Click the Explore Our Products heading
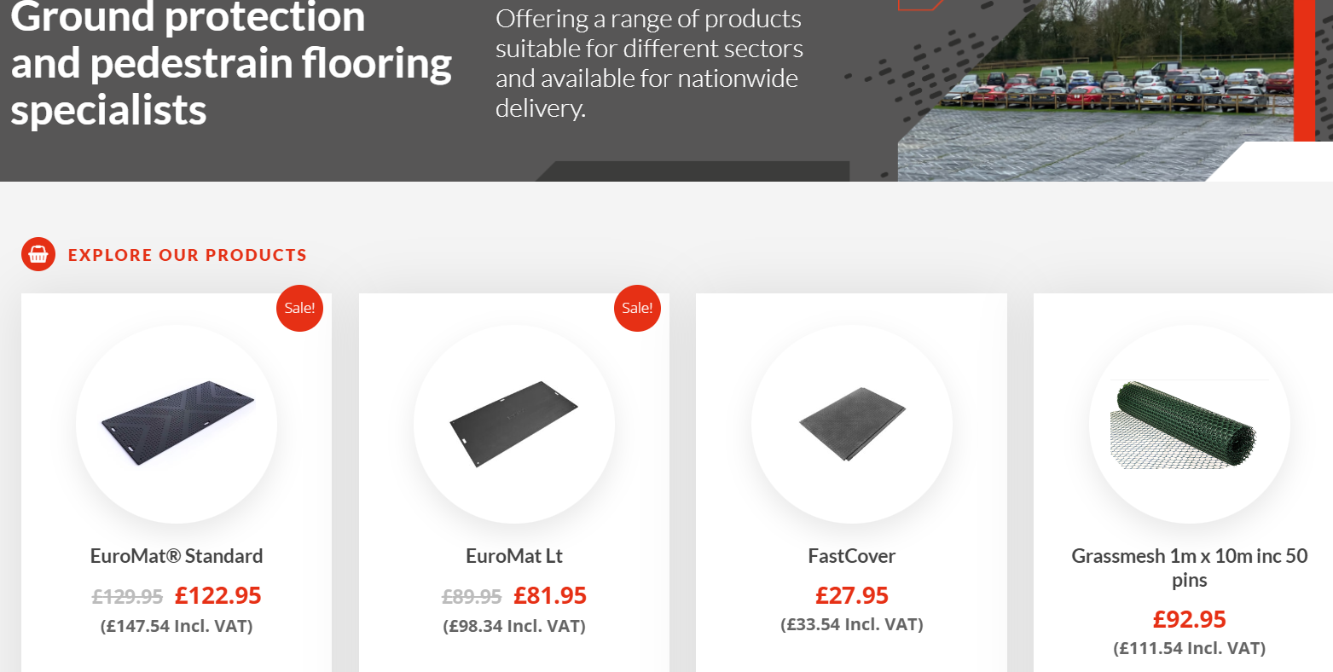This screenshot has width=1333, height=672. pyautogui.click(x=188, y=255)
